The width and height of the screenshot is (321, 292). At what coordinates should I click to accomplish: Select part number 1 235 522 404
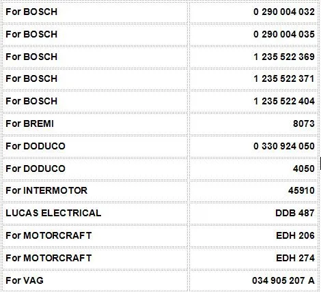click(x=284, y=101)
